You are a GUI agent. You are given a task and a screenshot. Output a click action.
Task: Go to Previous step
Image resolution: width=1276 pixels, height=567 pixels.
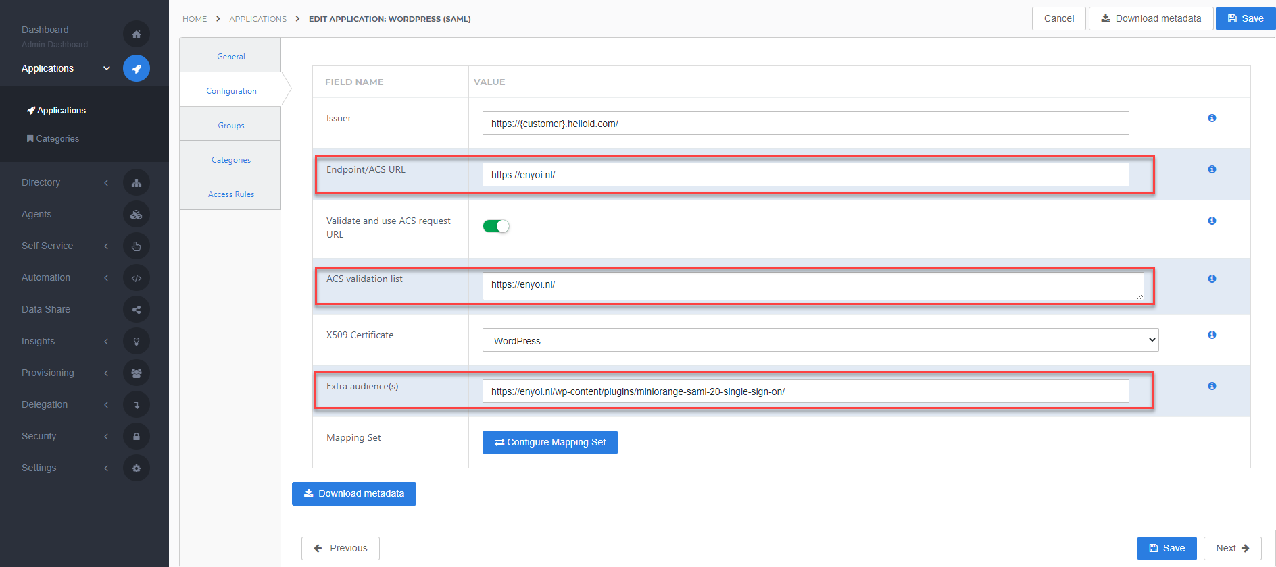[341, 548]
